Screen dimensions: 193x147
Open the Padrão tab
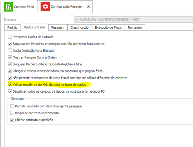coord(13,27)
